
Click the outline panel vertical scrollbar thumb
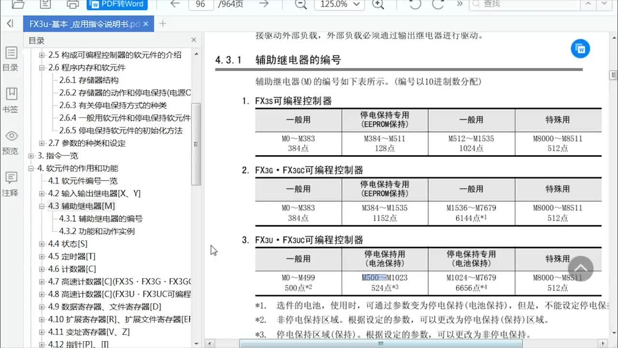coord(196,144)
